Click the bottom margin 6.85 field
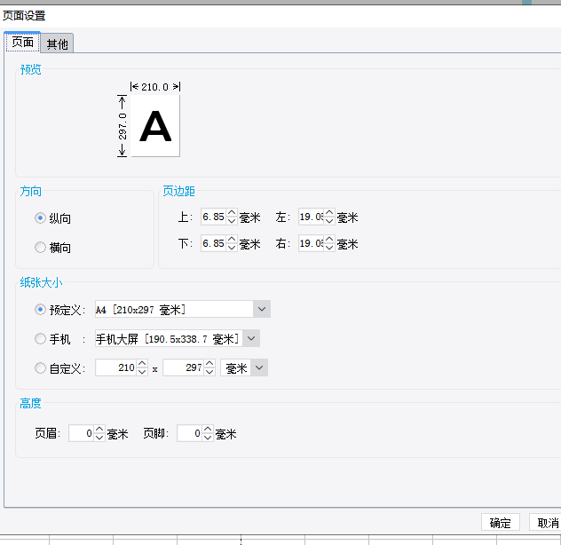Viewport: 561px width, 545px height. (214, 244)
